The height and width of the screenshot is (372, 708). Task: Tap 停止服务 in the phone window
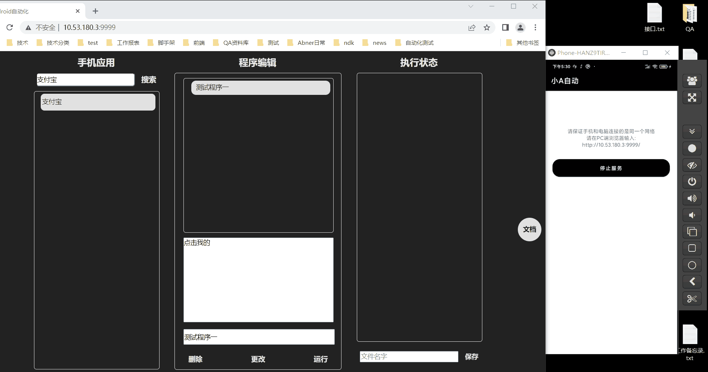click(x=611, y=168)
